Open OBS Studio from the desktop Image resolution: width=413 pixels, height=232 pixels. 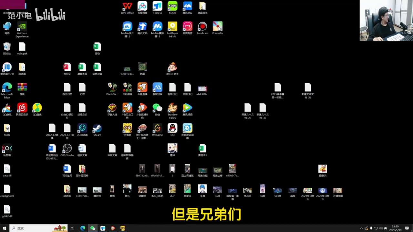(67, 149)
